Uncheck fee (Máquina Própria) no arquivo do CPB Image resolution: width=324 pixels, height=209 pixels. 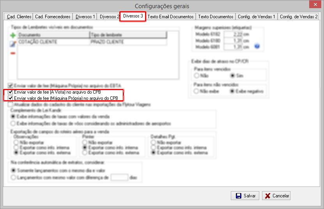10,98
